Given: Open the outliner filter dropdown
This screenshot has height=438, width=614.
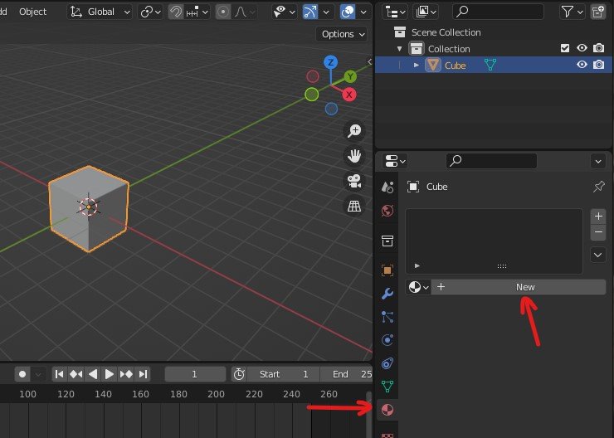Looking at the screenshot, I should [x=573, y=12].
